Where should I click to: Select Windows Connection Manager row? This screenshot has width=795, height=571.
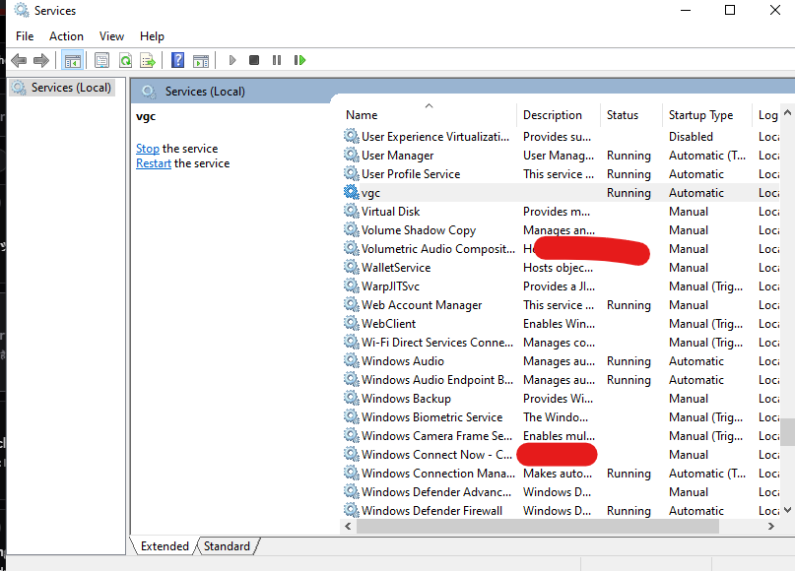[x=562, y=474]
